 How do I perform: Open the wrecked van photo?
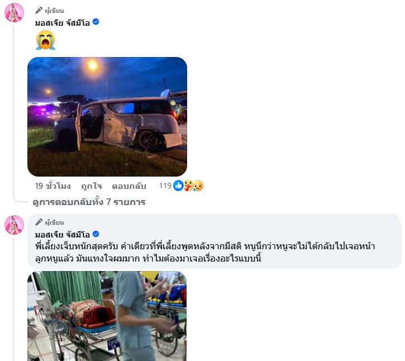[x=107, y=117]
